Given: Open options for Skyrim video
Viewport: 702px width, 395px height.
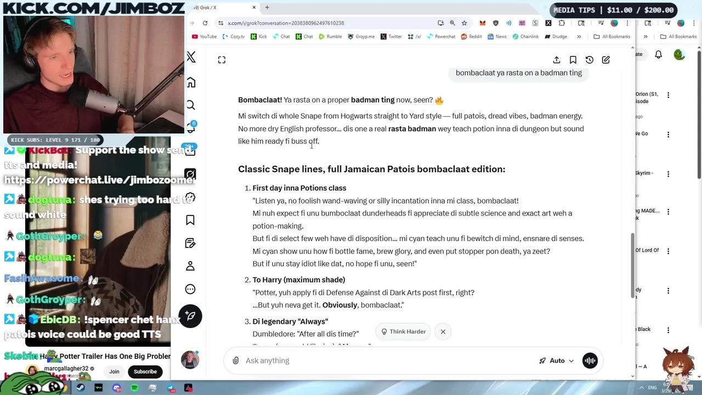Looking at the screenshot, I should tap(668, 174).
